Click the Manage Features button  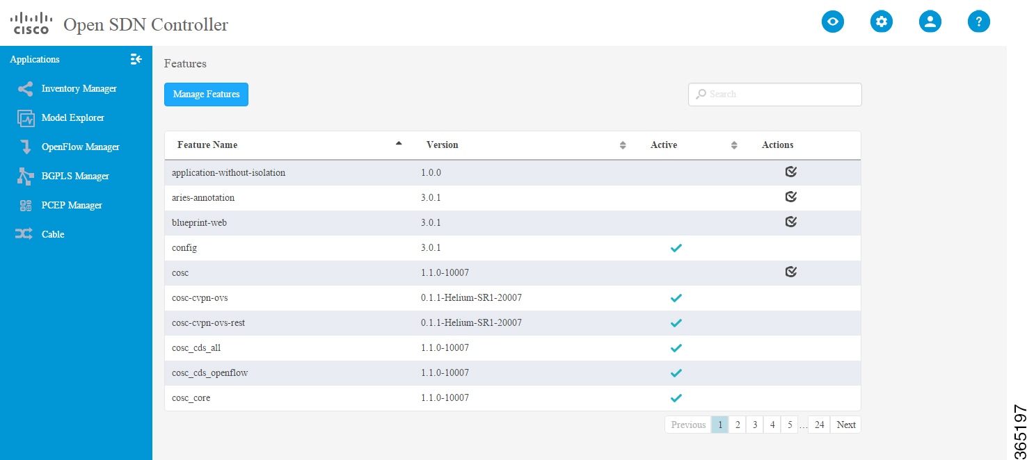[206, 95]
